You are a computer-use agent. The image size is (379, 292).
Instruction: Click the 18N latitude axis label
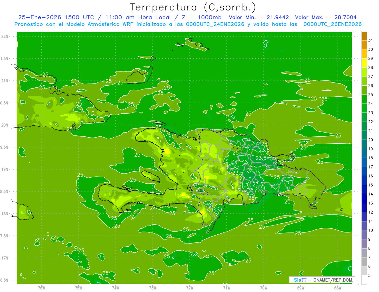click(5, 214)
